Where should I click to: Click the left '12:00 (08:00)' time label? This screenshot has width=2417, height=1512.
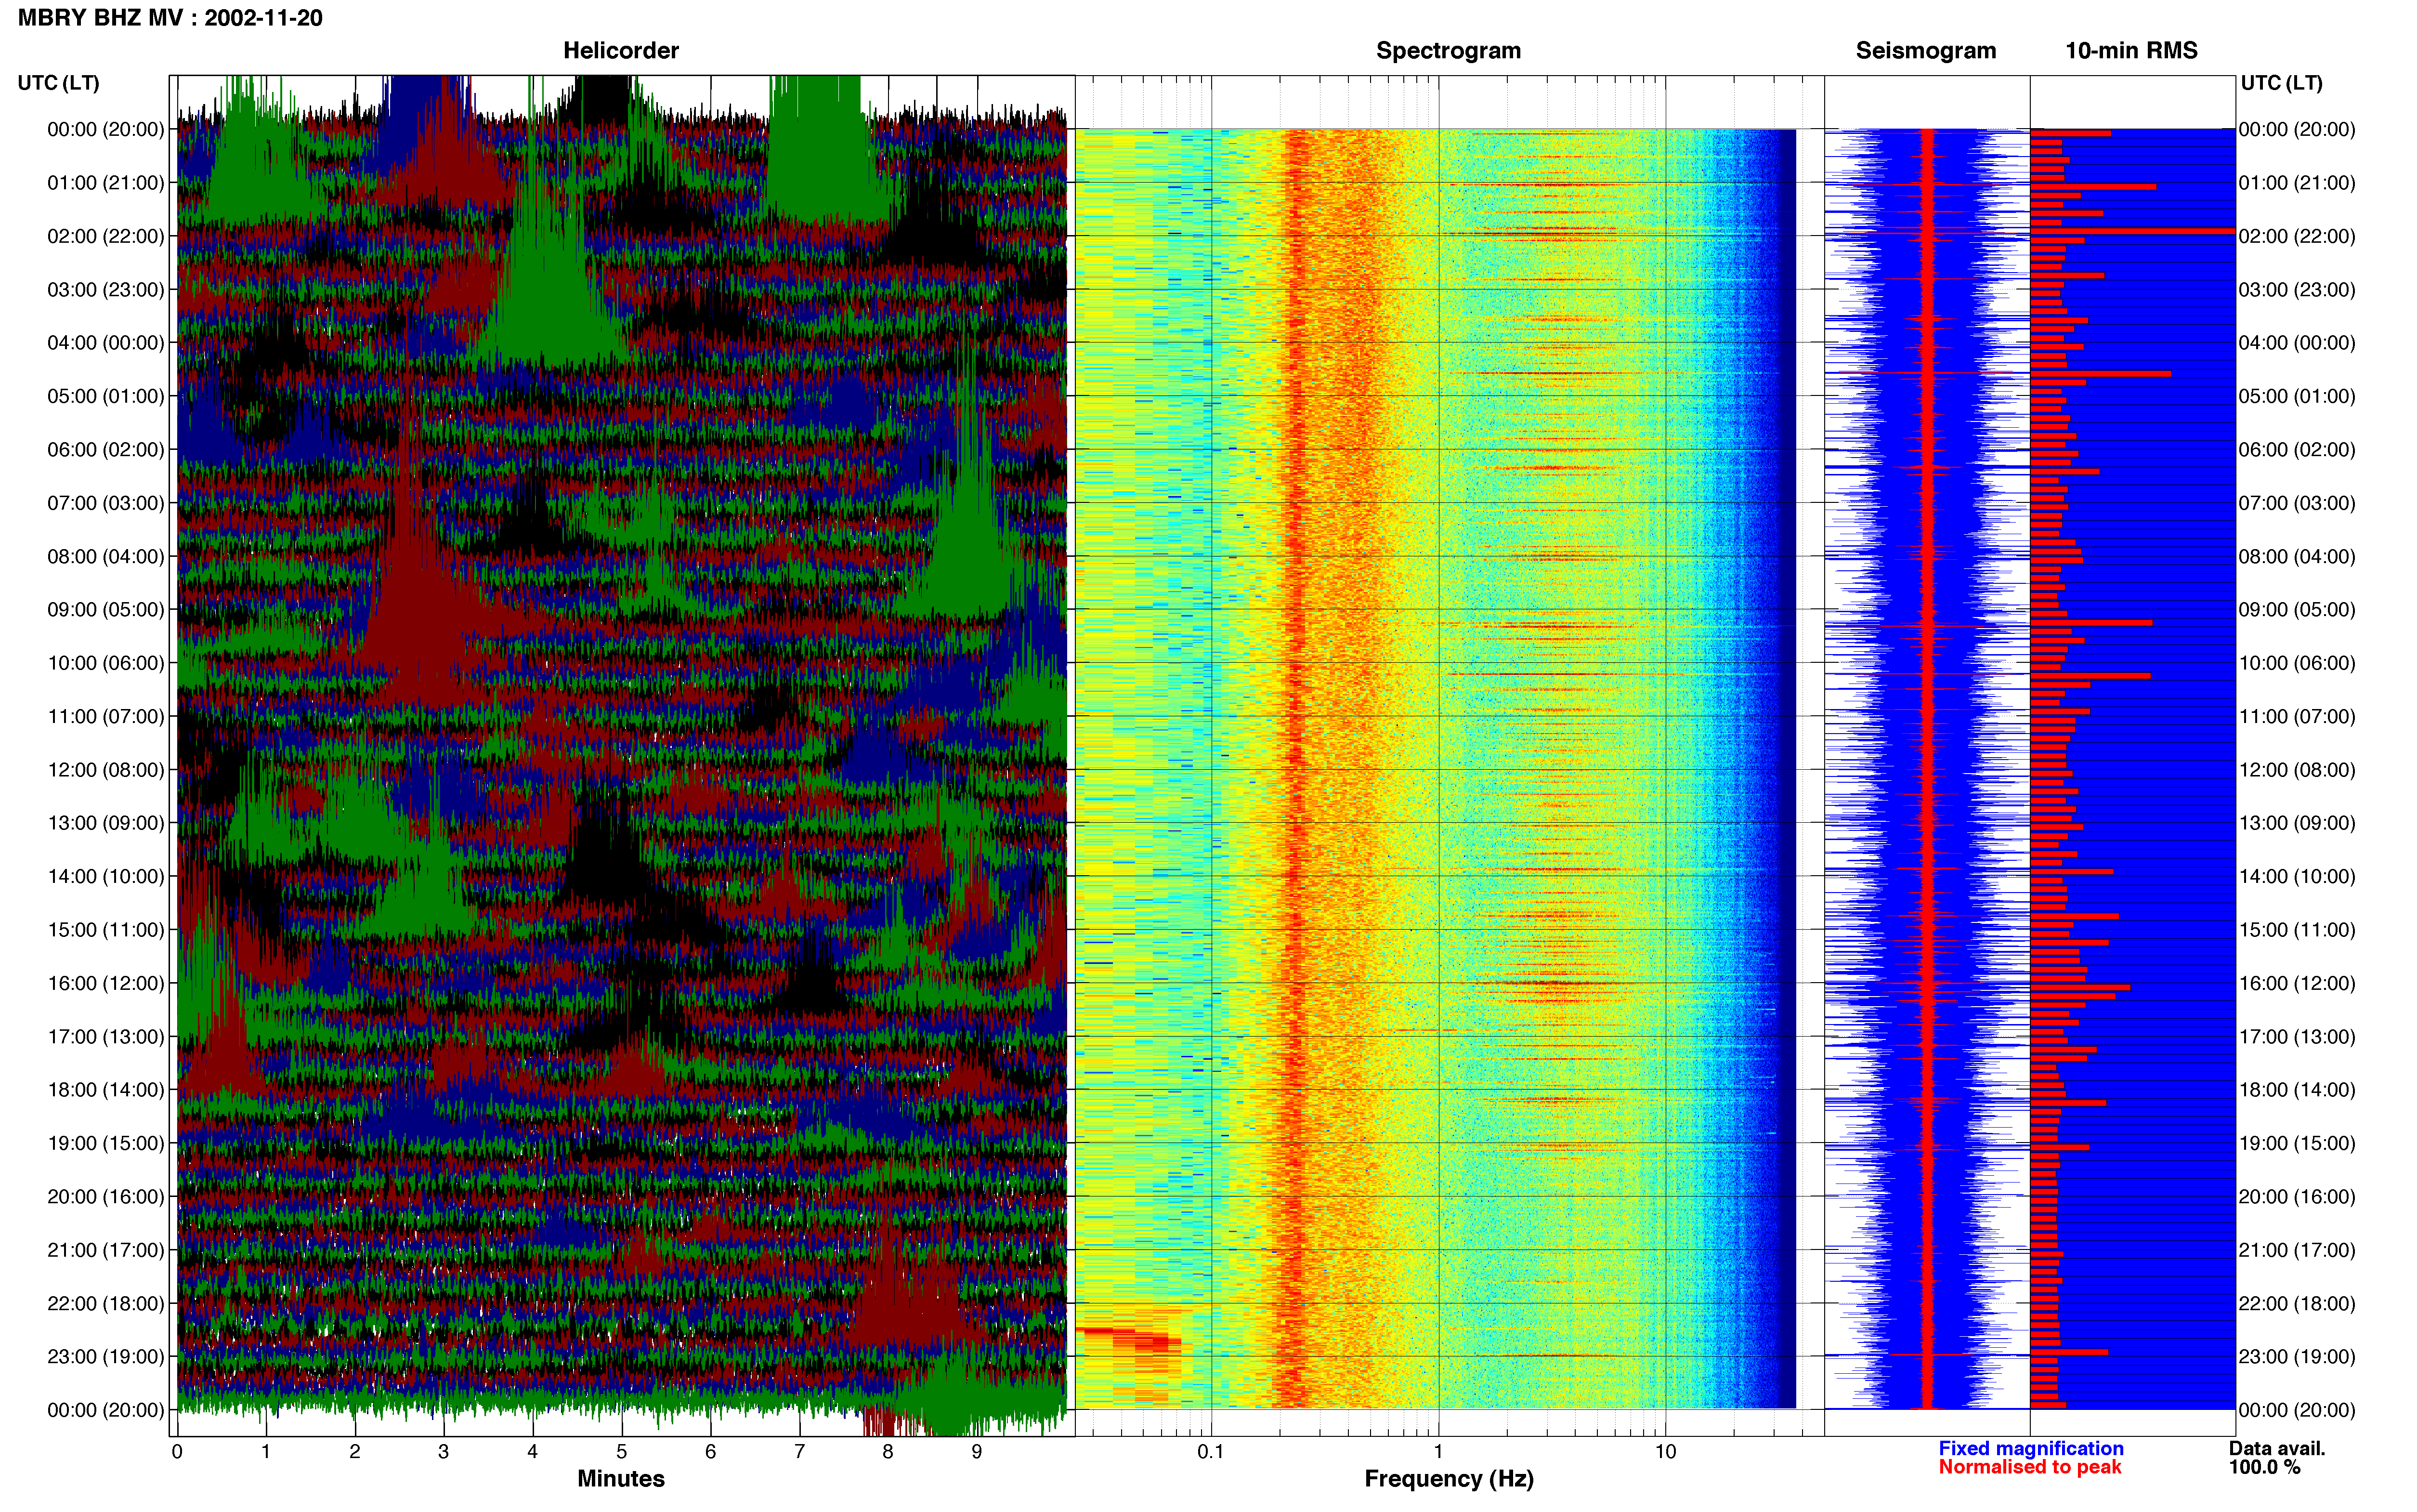tap(106, 770)
